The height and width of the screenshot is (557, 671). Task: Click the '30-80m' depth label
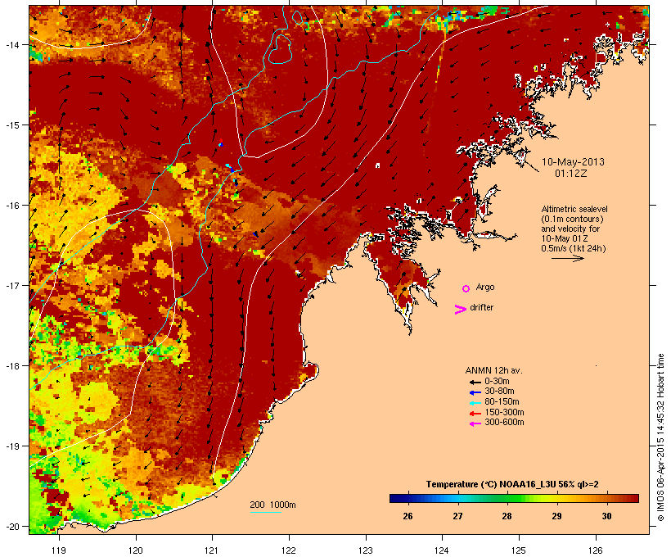(x=499, y=392)
